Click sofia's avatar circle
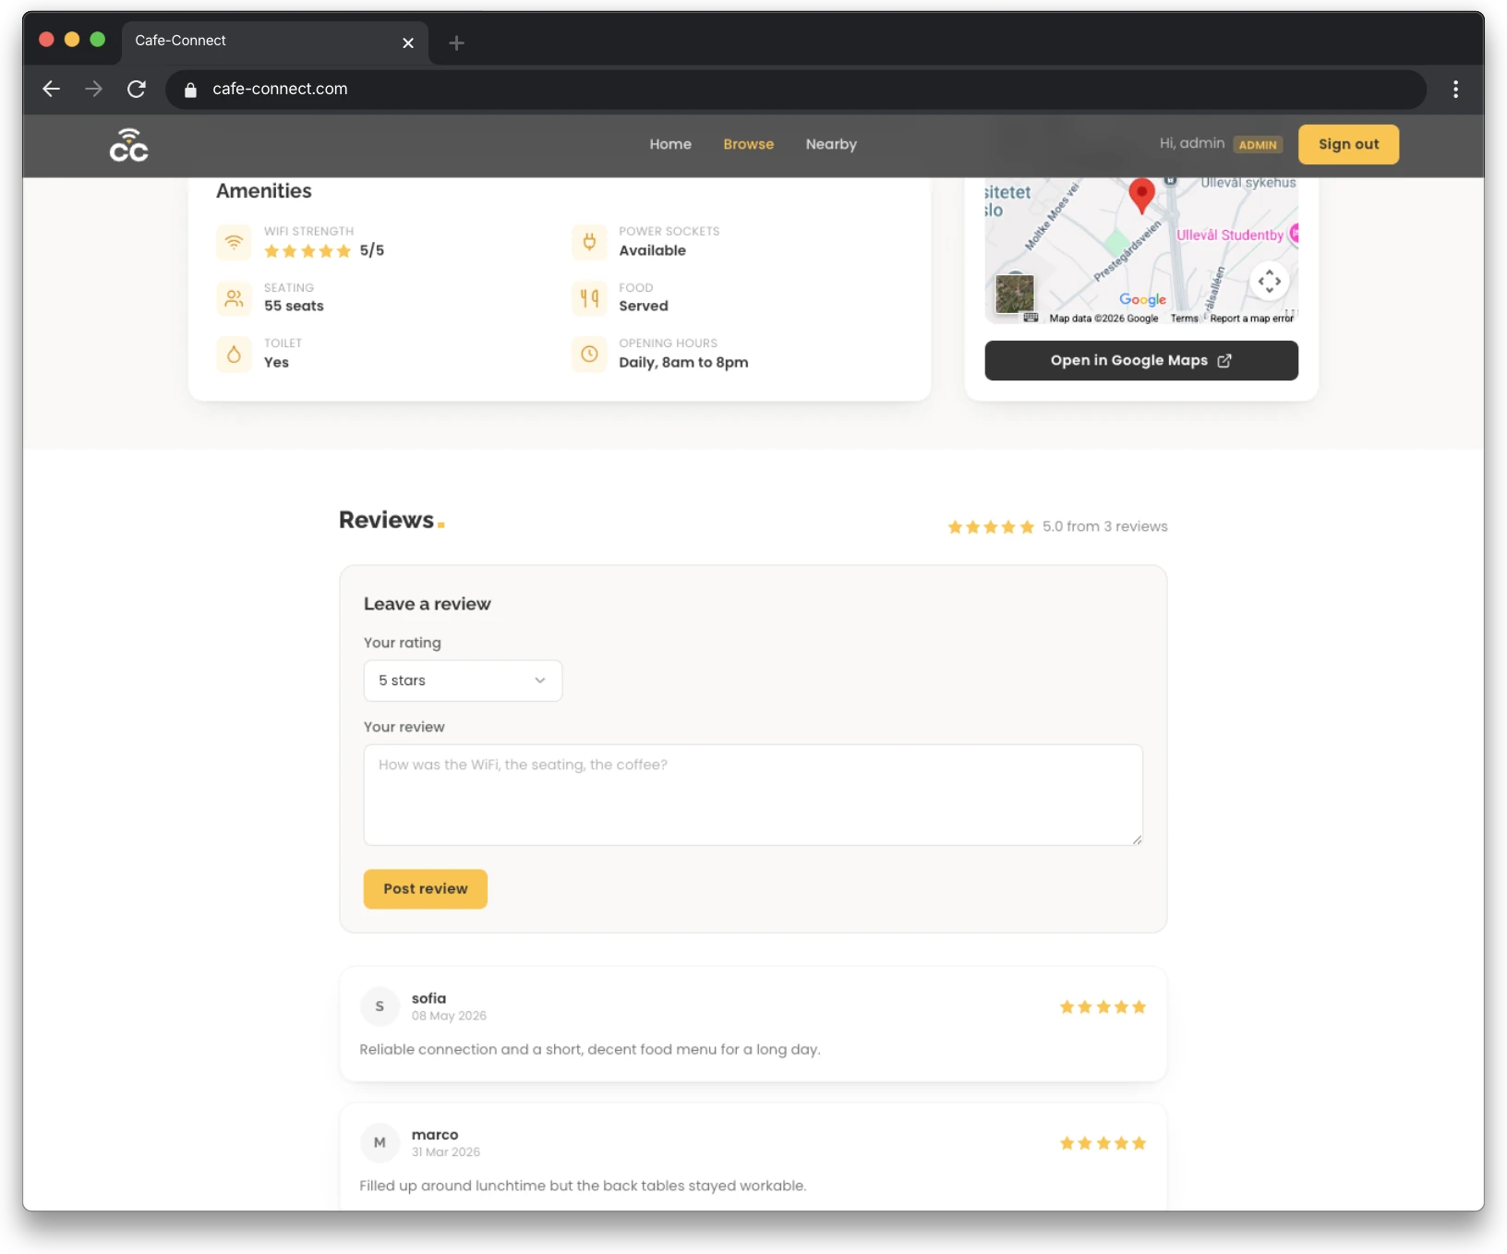 (x=380, y=1007)
